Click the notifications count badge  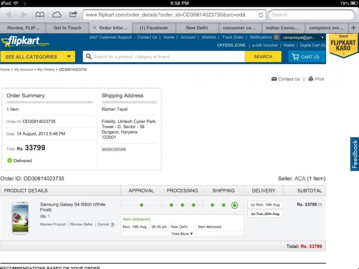point(276,37)
